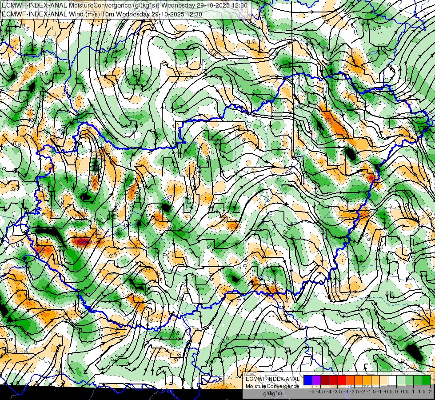Click the pale peach swatch beside white
Viewport: 435px width, 400px height.
(384, 380)
